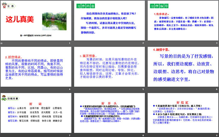Click the '《水乡乌镇》结尾' bullet on slide 9
The height and width of the screenshot is (137, 219).
pos(177,114)
